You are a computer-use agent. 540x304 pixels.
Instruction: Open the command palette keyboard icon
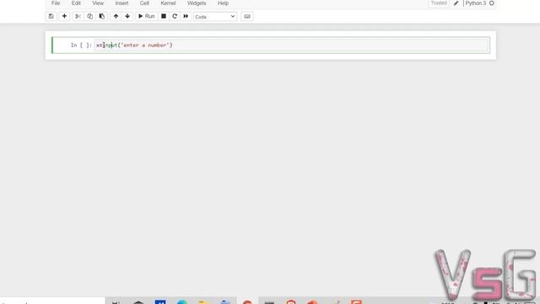point(247,16)
